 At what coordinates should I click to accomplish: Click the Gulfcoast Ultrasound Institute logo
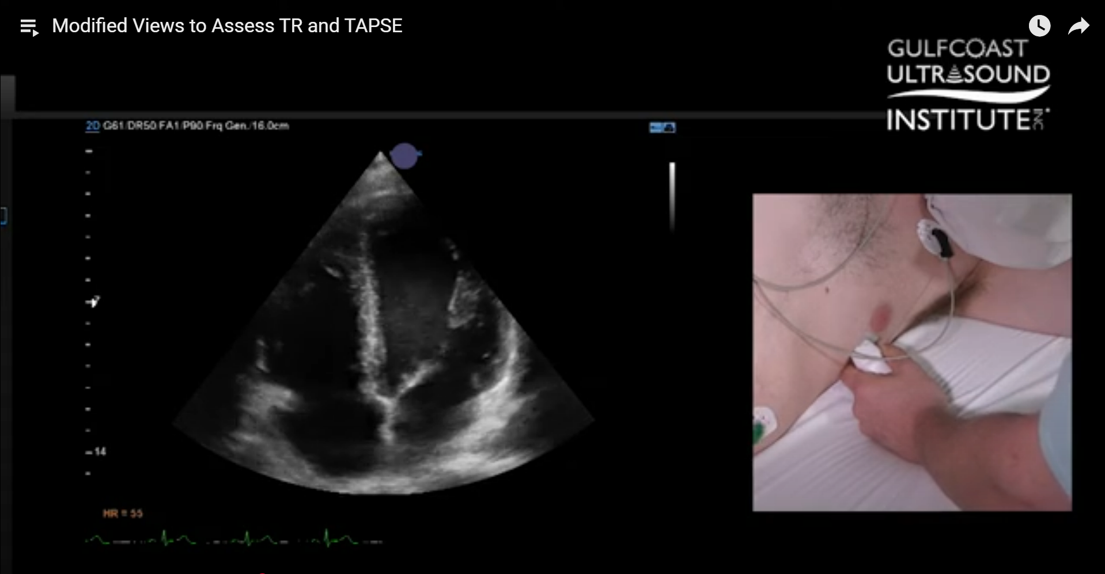click(x=968, y=85)
